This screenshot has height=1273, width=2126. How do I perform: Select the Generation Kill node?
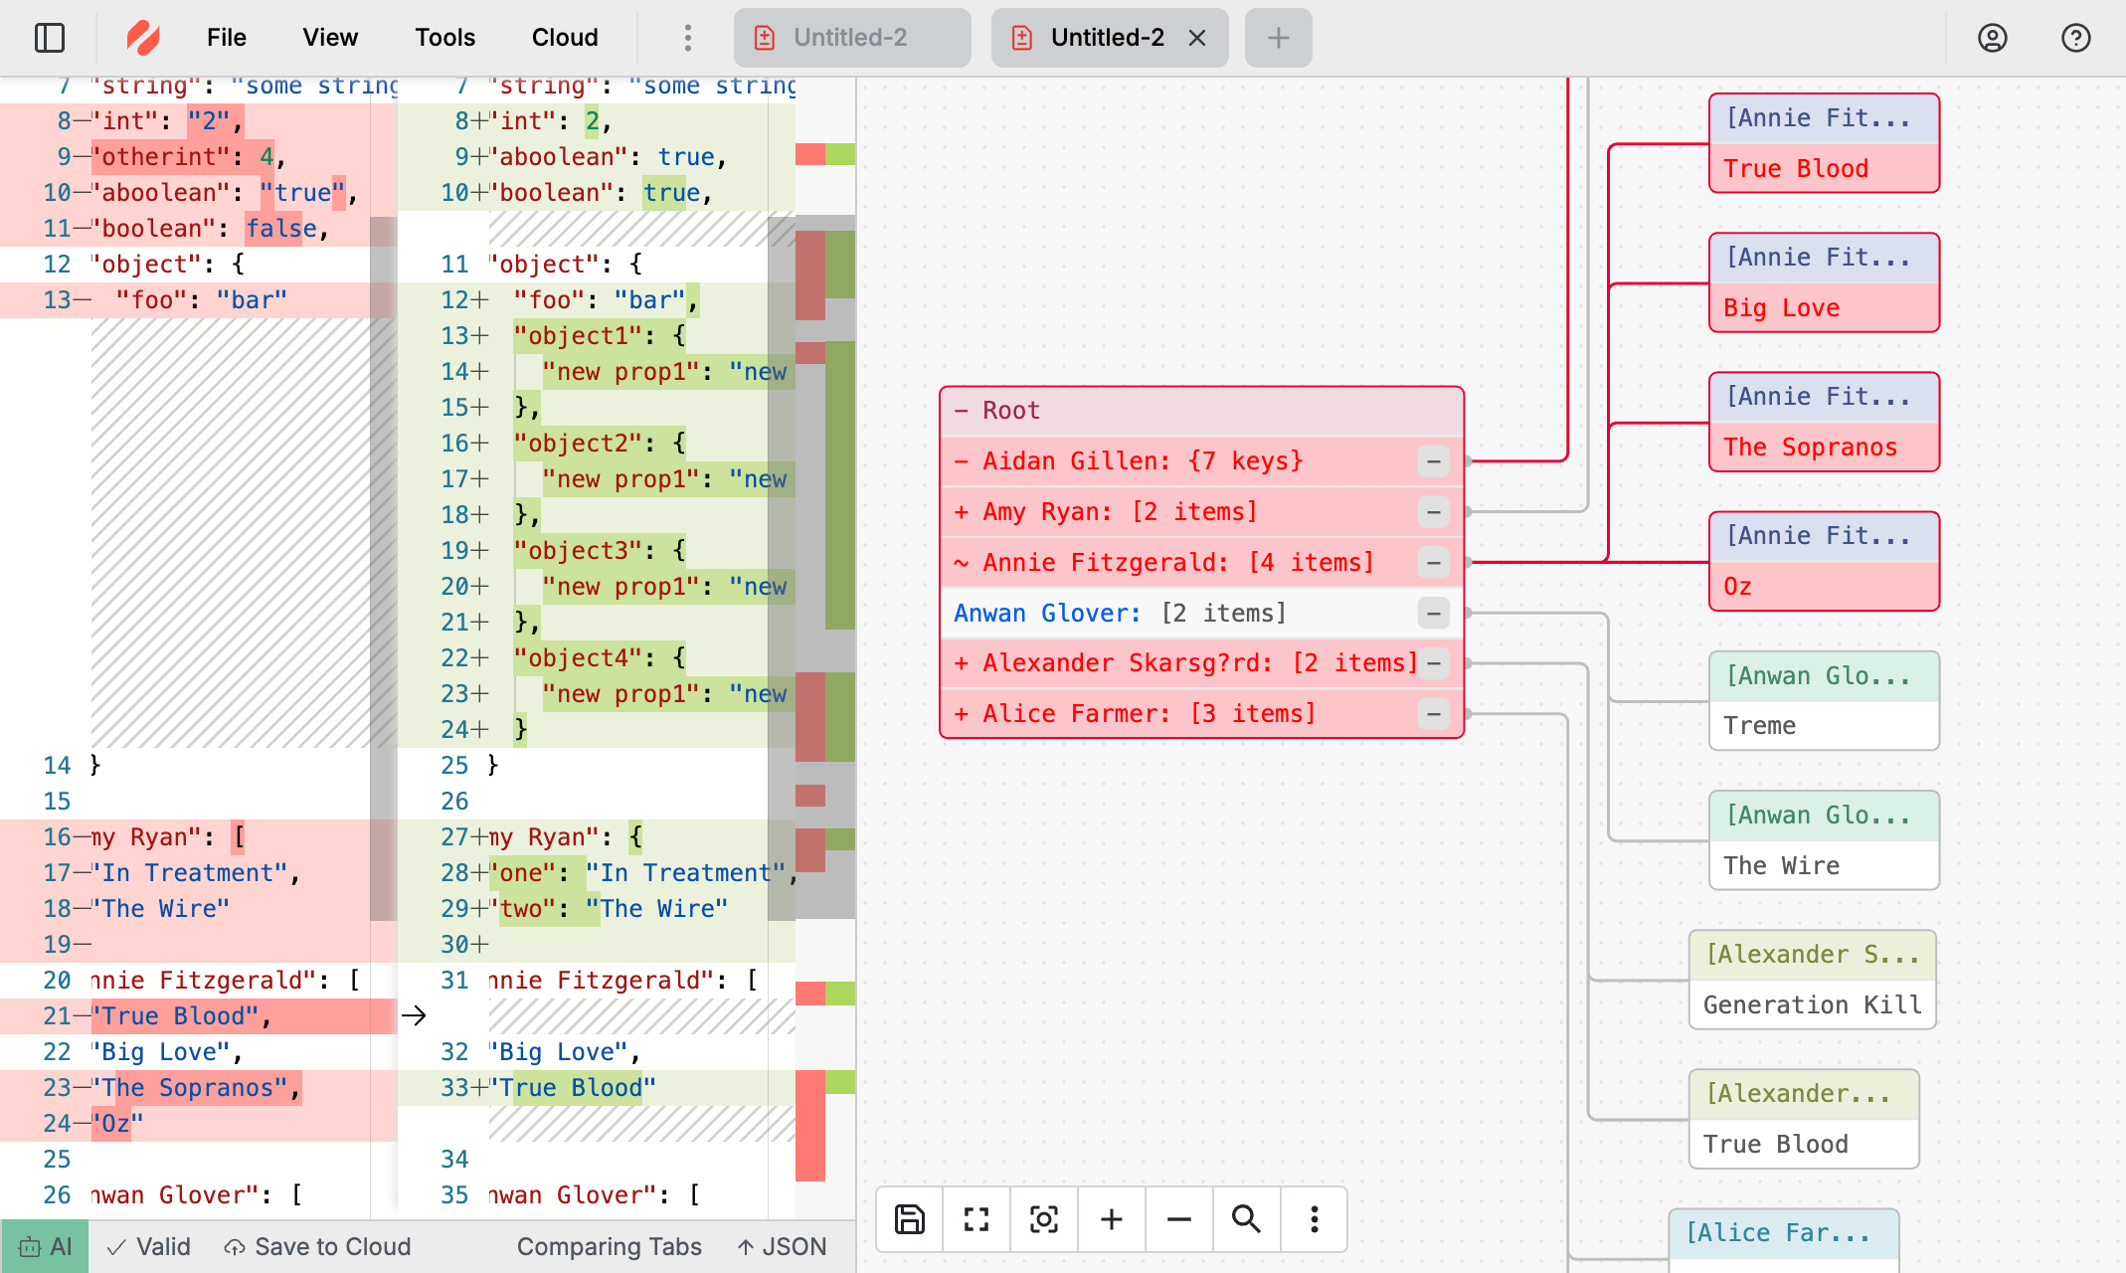pos(1812,980)
